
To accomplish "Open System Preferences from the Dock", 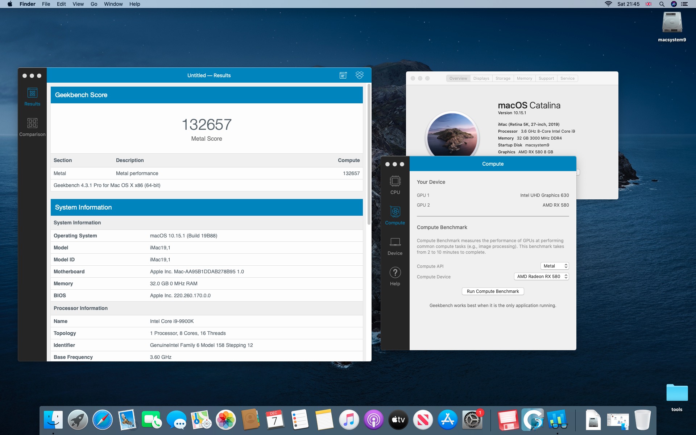I will pos(472,420).
